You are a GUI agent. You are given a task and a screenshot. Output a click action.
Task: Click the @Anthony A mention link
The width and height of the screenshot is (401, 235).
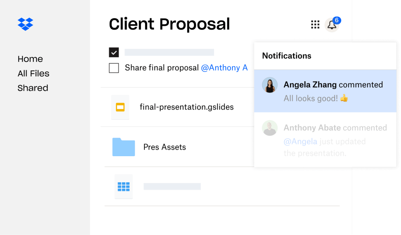tap(224, 67)
